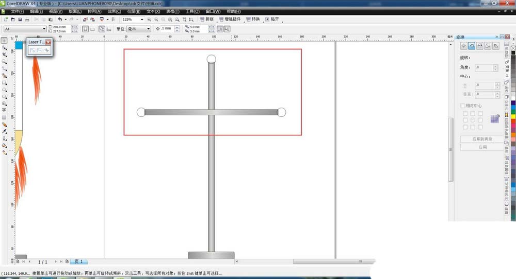Increase the 角度 angle stepper

495,66
